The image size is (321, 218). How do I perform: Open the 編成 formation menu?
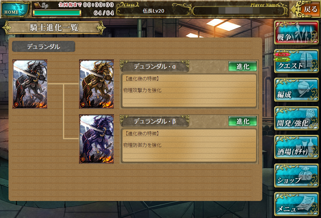tap(297, 90)
